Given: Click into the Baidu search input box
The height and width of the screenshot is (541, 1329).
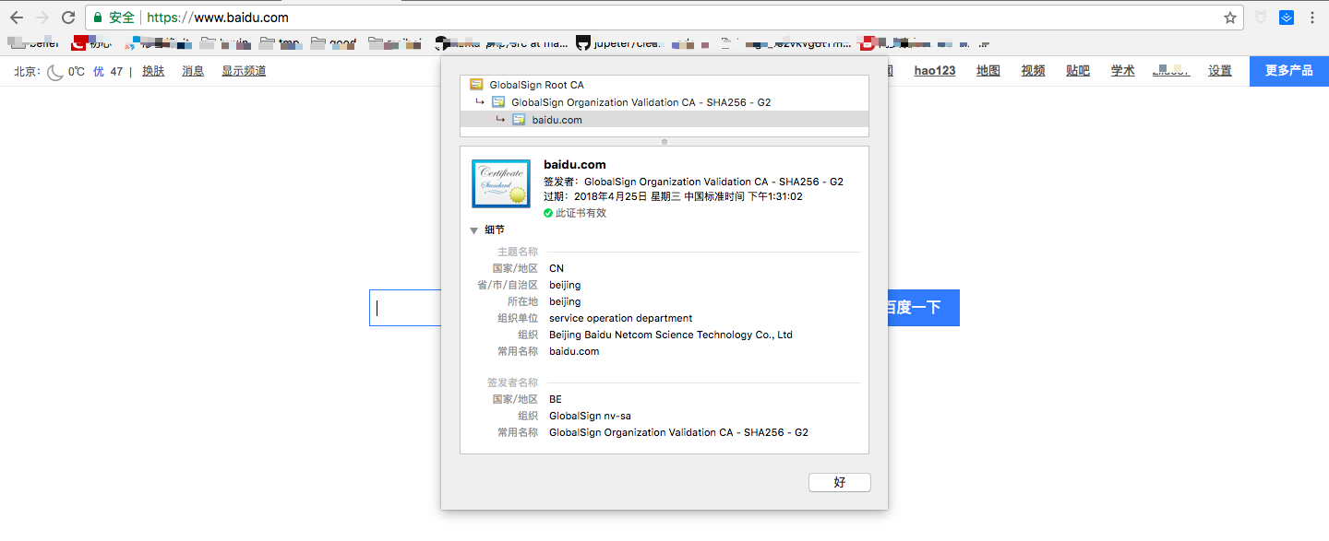Looking at the screenshot, I should [404, 308].
